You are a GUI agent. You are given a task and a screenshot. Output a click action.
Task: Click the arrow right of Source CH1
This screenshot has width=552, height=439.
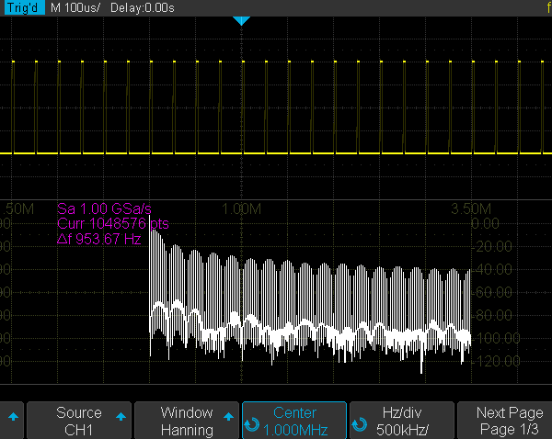coord(121,416)
